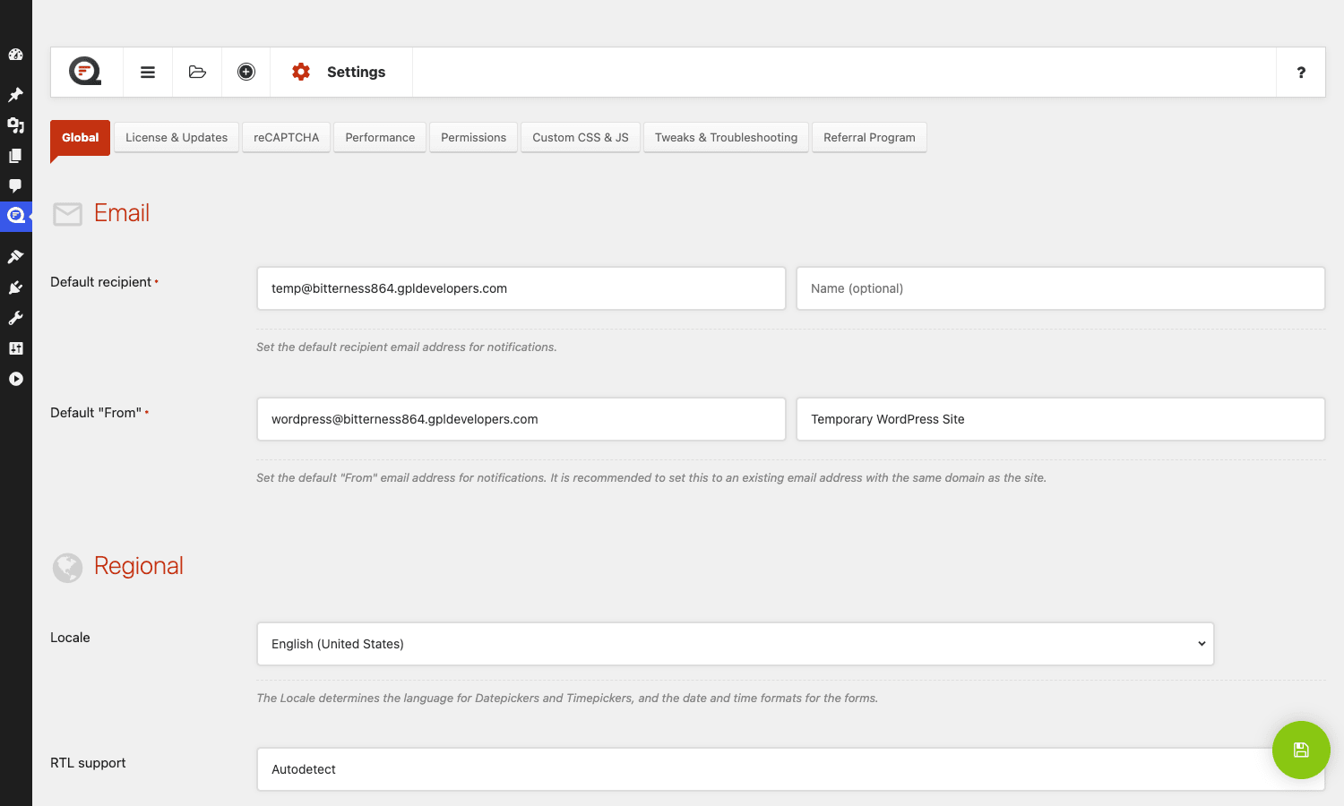Screen dimensions: 1344x806
Task: Open the Locale dropdown
Action: coord(736,644)
